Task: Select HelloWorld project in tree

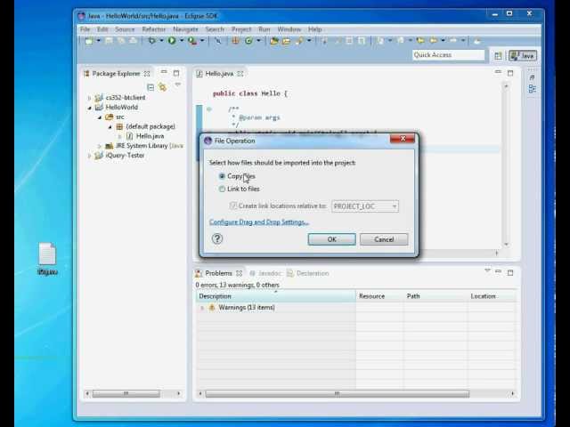Action: [x=121, y=108]
